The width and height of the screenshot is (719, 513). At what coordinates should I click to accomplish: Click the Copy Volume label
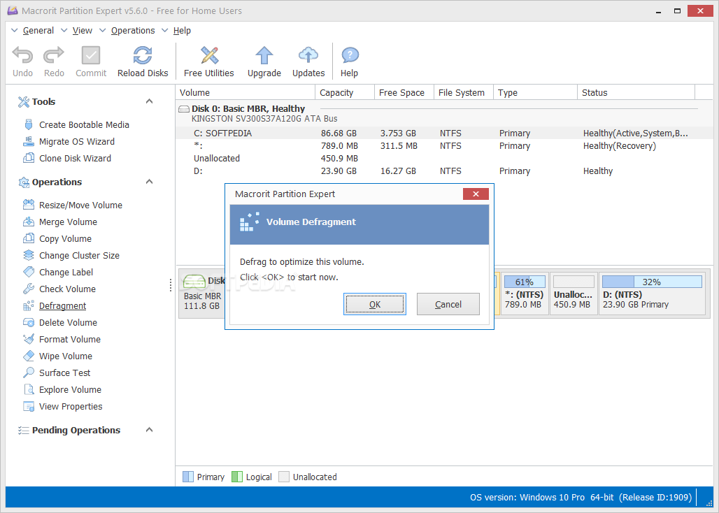click(65, 238)
